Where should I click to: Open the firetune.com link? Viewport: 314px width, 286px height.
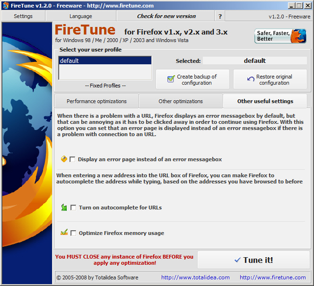[273, 277]
